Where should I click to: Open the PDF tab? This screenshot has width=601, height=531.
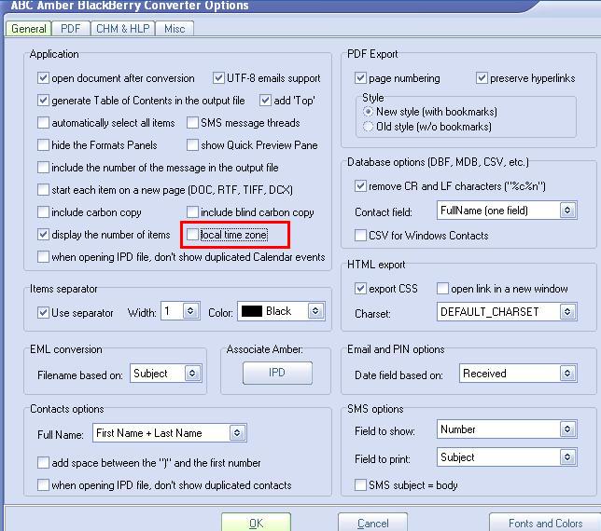tap(71, 29)
